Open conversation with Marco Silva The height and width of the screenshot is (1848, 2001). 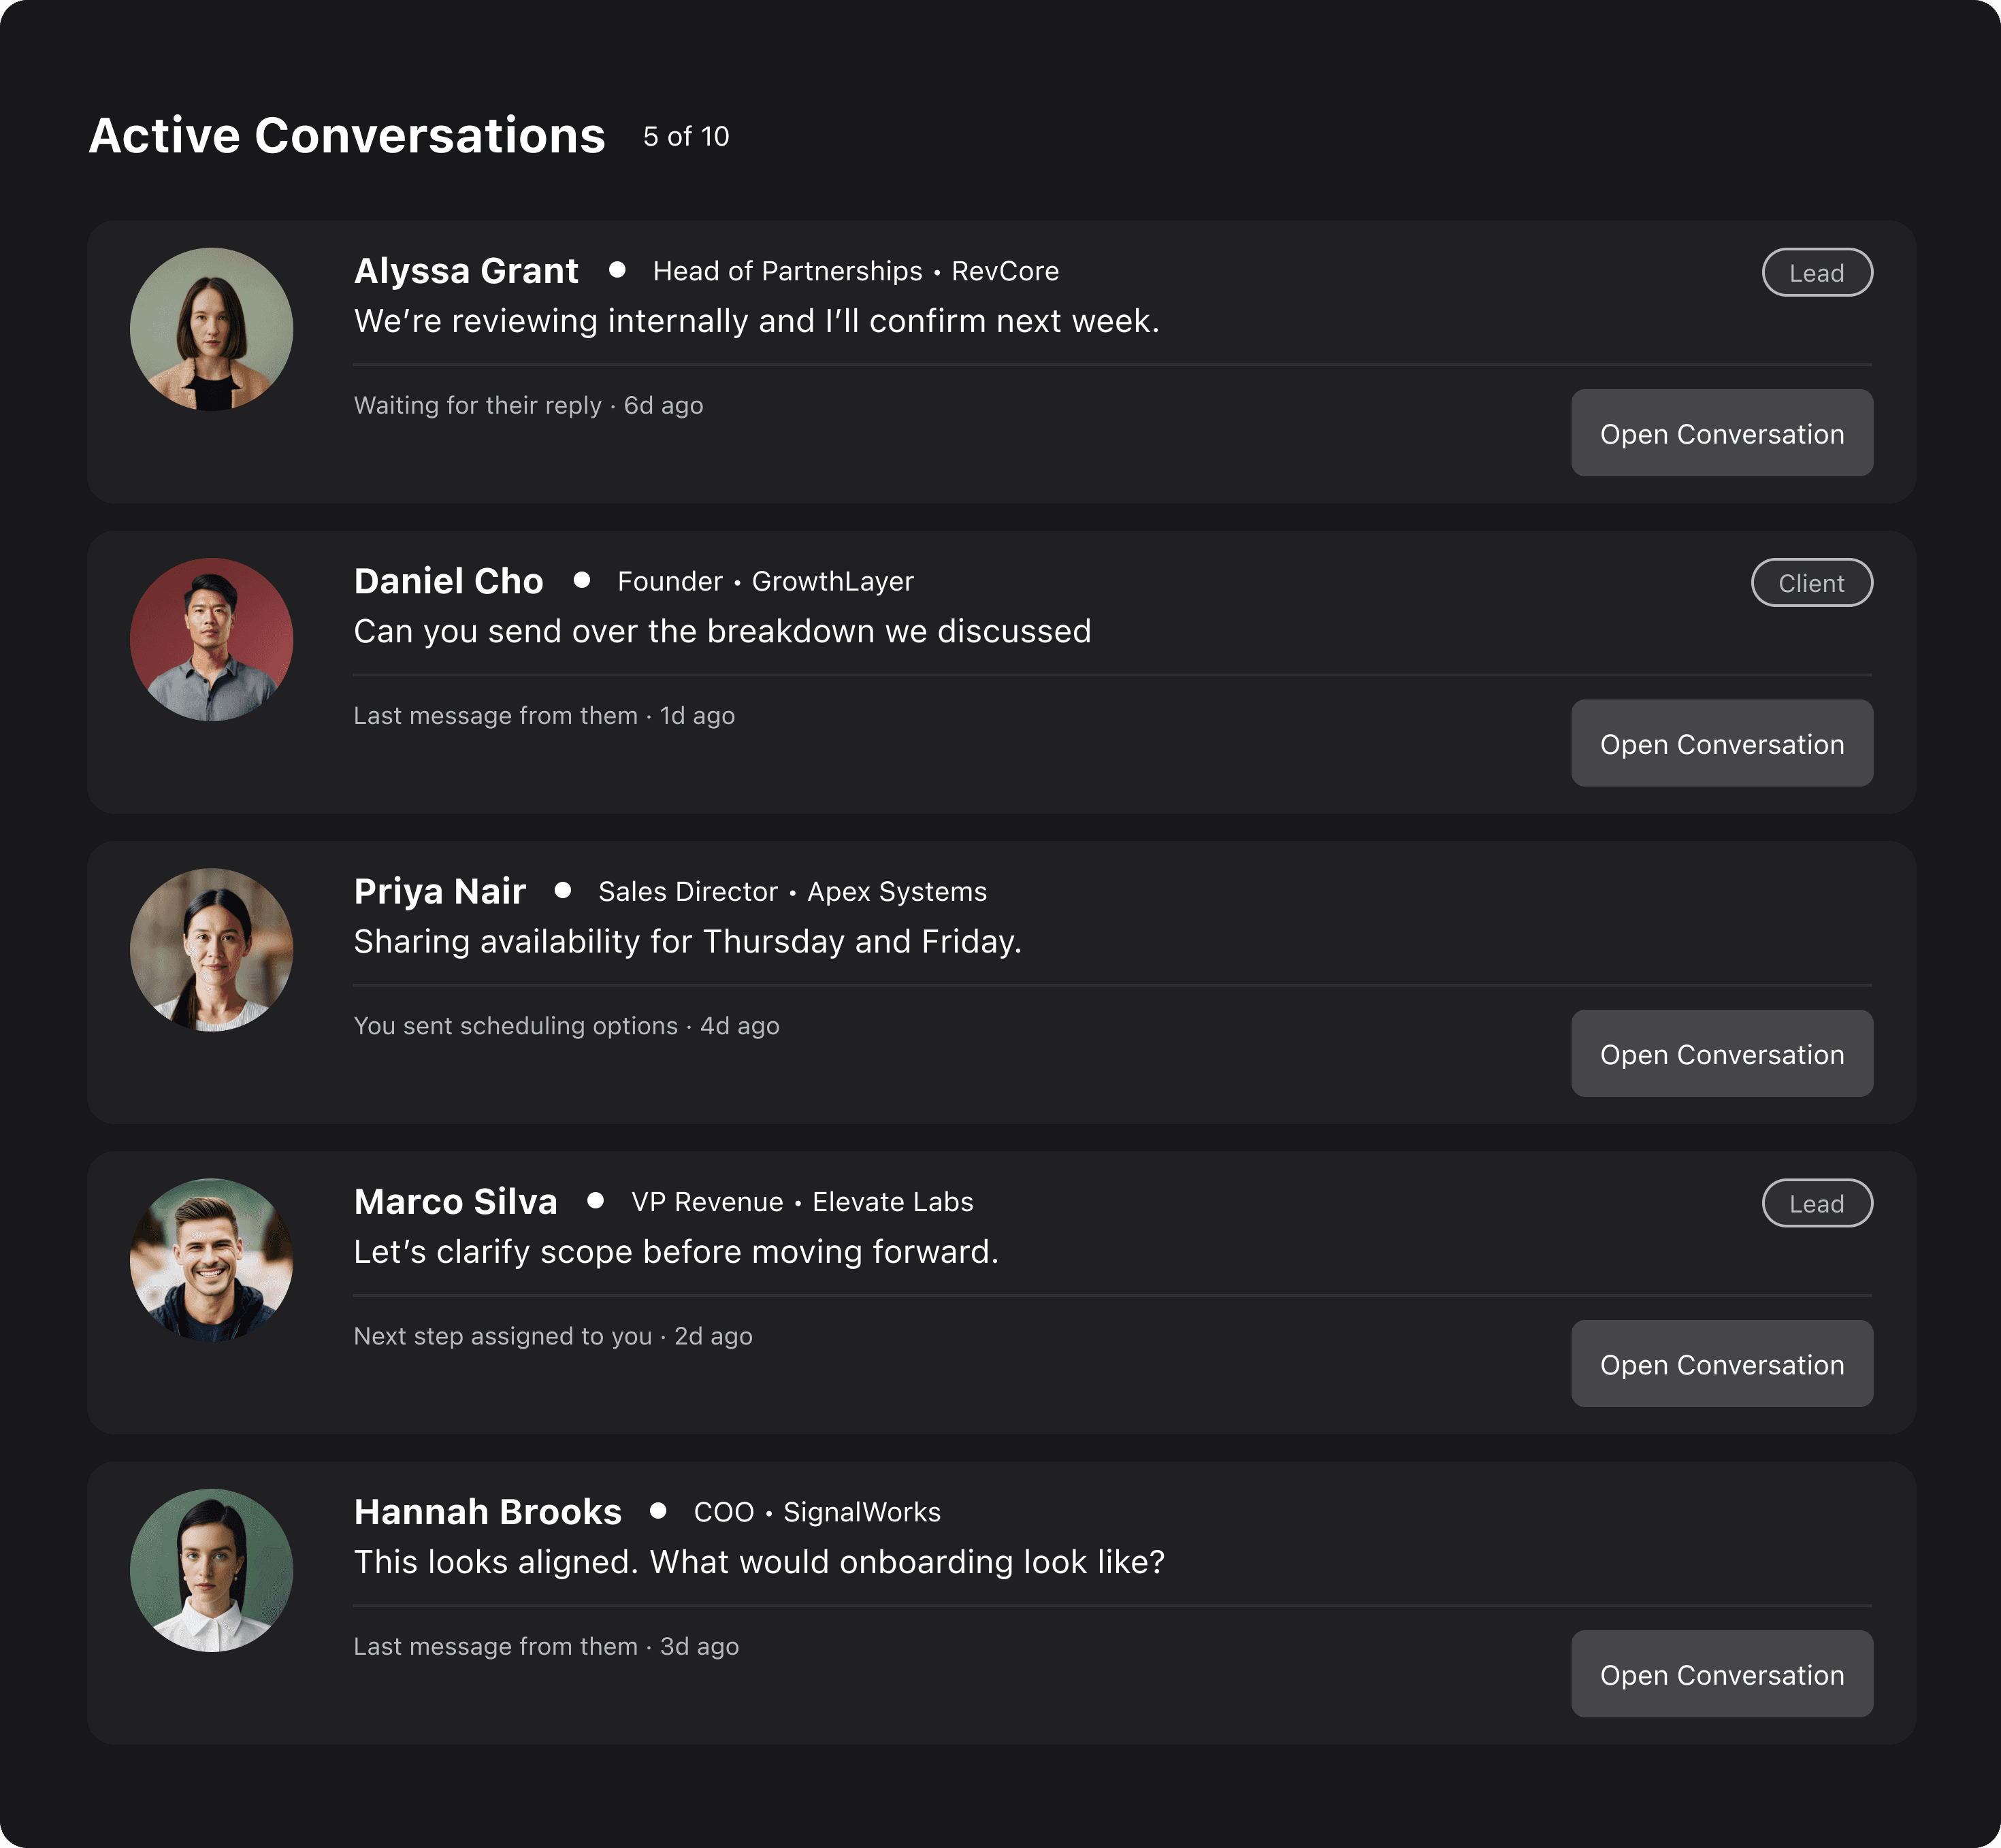pos(1721,1363)
